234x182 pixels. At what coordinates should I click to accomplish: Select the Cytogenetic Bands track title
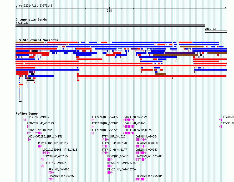(x=31, y=19)
